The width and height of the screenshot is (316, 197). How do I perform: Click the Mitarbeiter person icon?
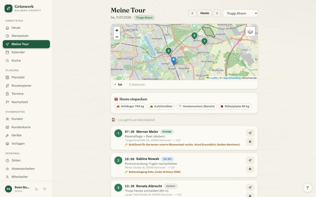7,177
